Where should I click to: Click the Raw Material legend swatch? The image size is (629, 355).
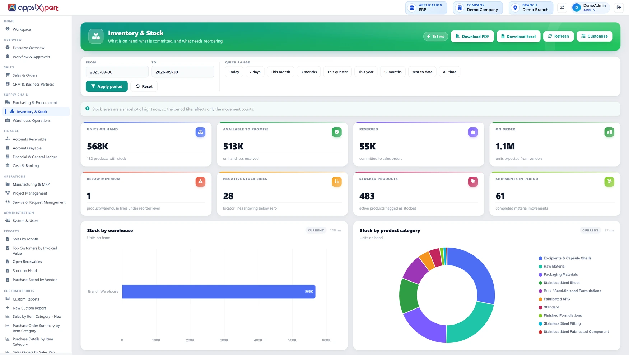tap(540, 267)
